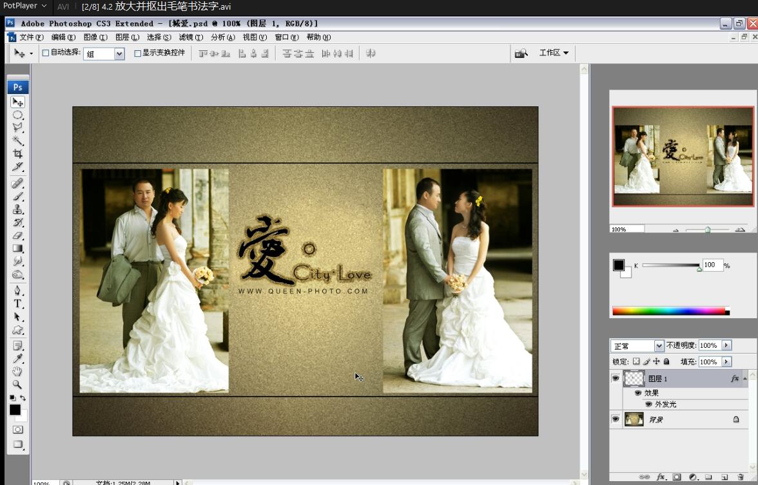Open the 滤镜(T) menu
Screen dimensions: 758x485
pyautogui.click(x=191, y=37)
